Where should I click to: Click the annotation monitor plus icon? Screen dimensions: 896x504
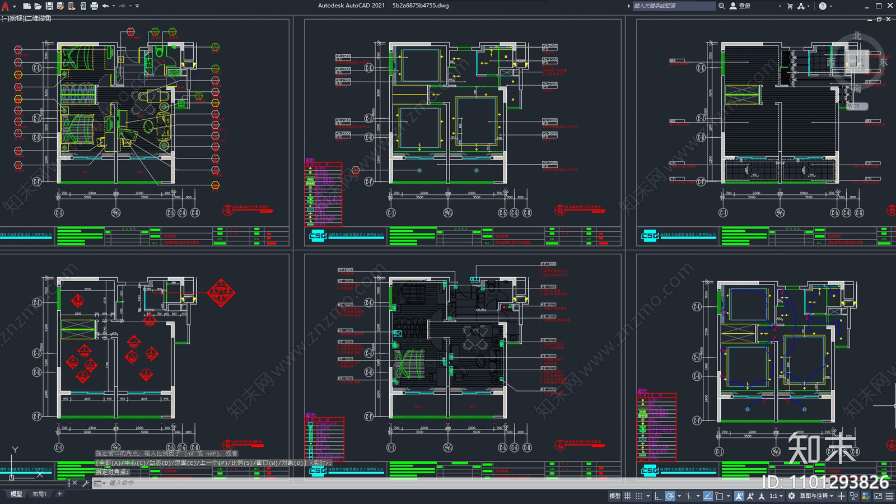point(841,496)
